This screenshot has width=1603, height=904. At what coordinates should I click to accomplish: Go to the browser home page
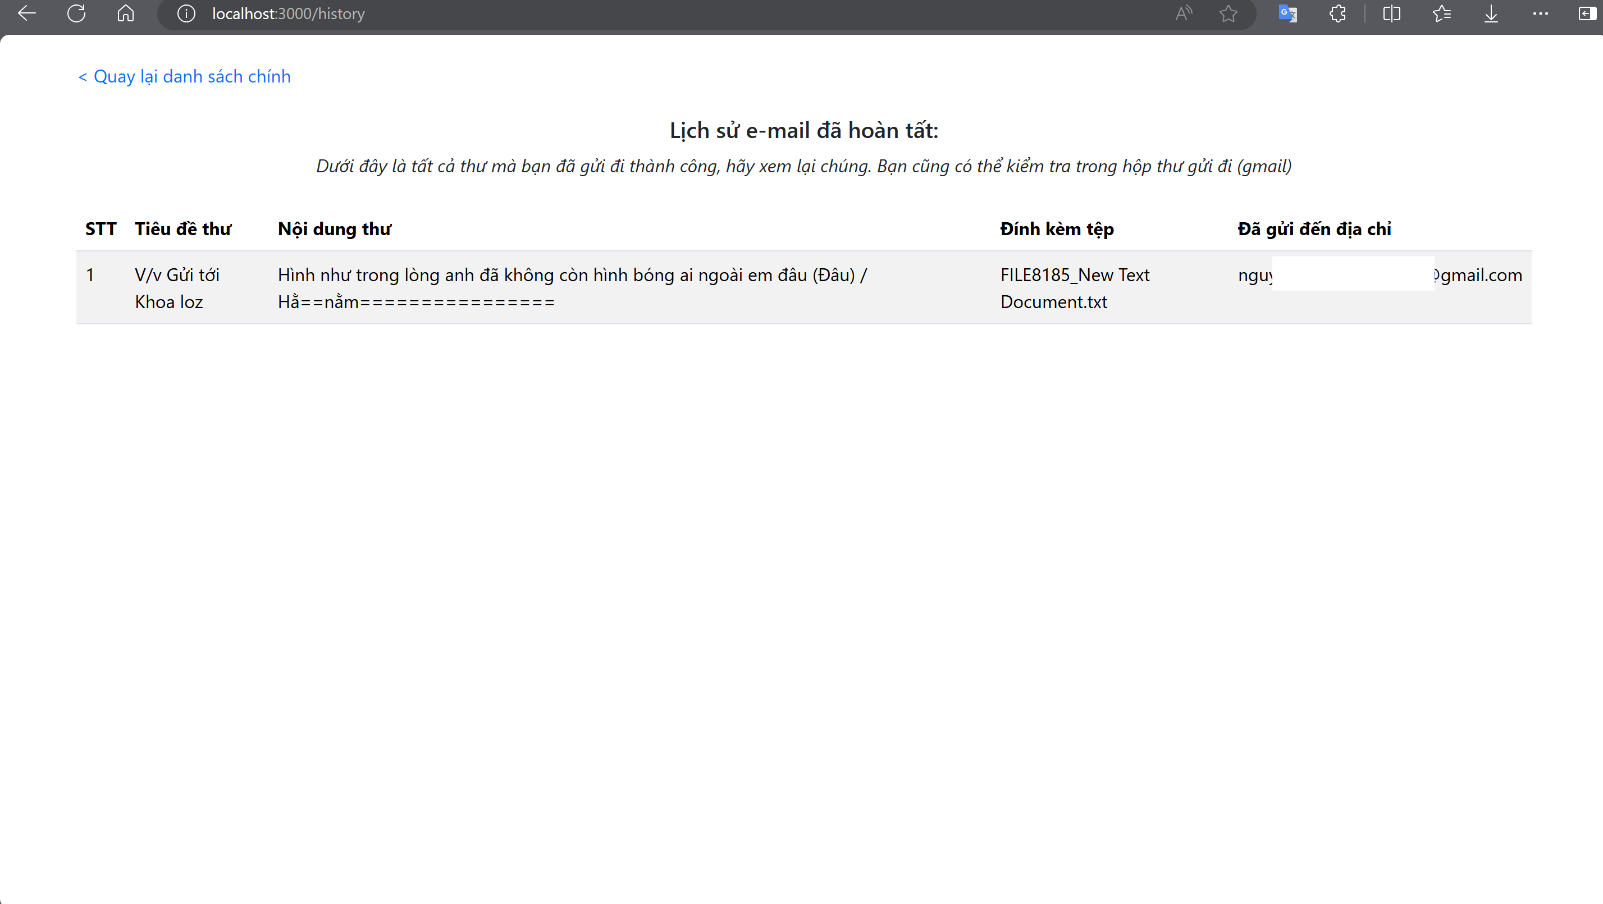(126, 13)
